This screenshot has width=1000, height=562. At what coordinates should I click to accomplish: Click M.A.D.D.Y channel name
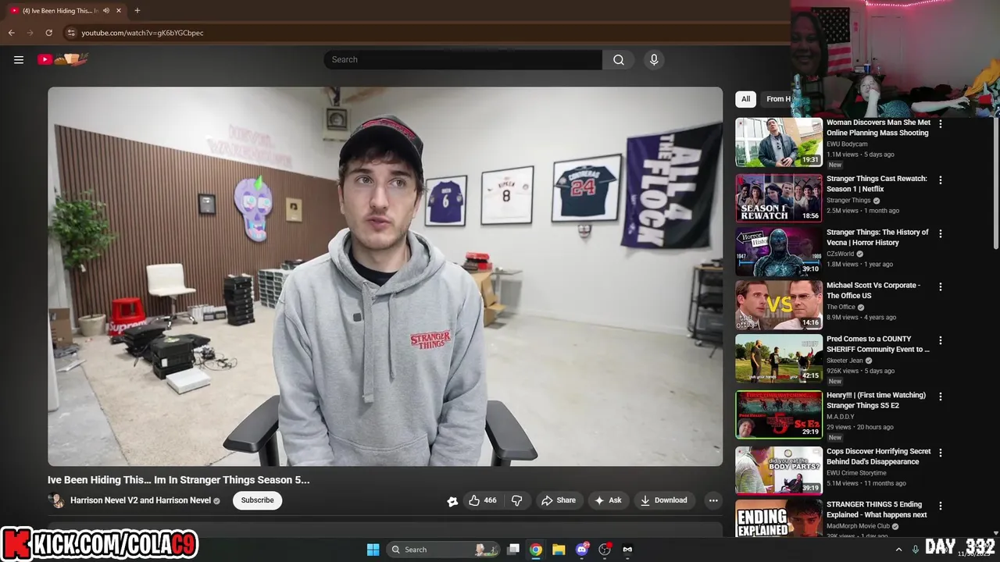coord(842,417)
